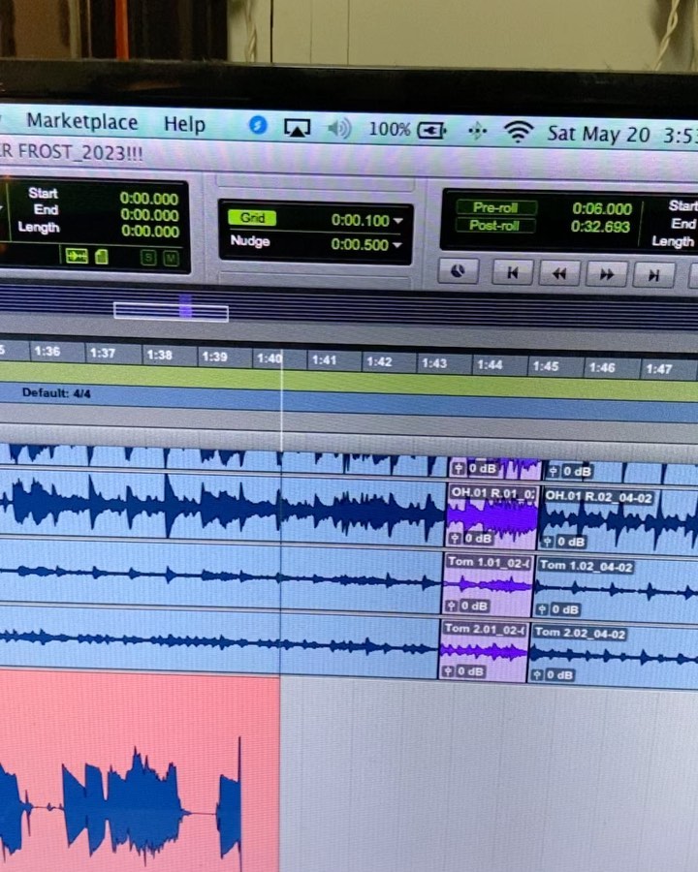Select the purple Tom 2.01_02 clip

(484, 650)
